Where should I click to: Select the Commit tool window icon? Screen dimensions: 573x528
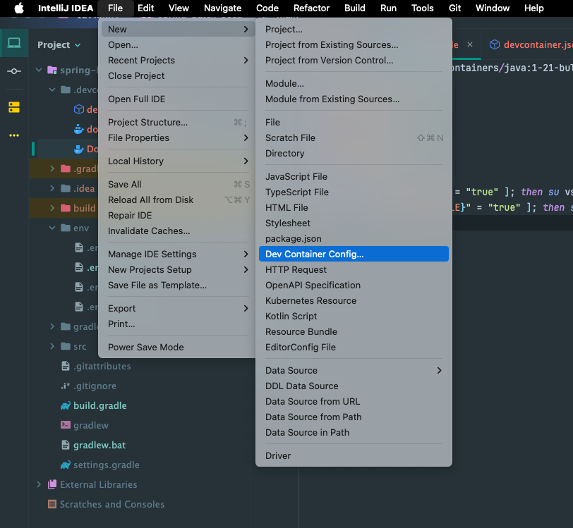14,71
